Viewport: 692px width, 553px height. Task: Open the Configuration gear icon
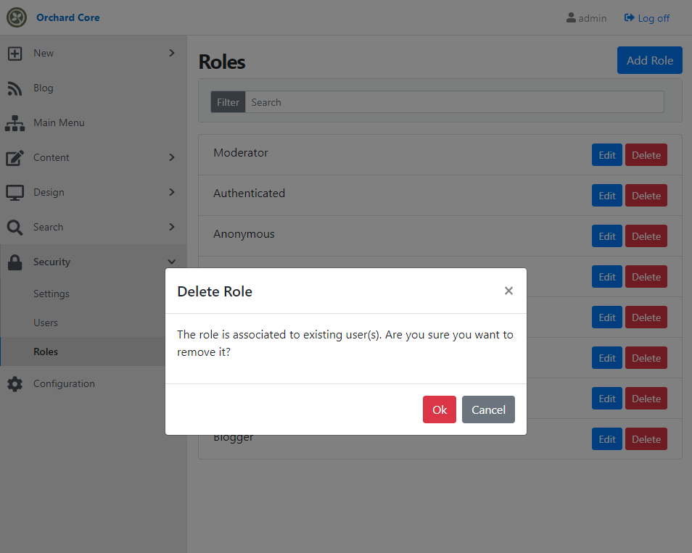point(15,384)
